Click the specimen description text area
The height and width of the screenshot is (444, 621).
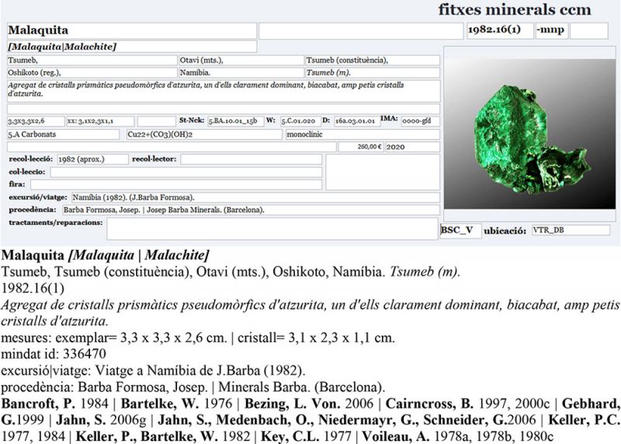[x=223, y=90]
